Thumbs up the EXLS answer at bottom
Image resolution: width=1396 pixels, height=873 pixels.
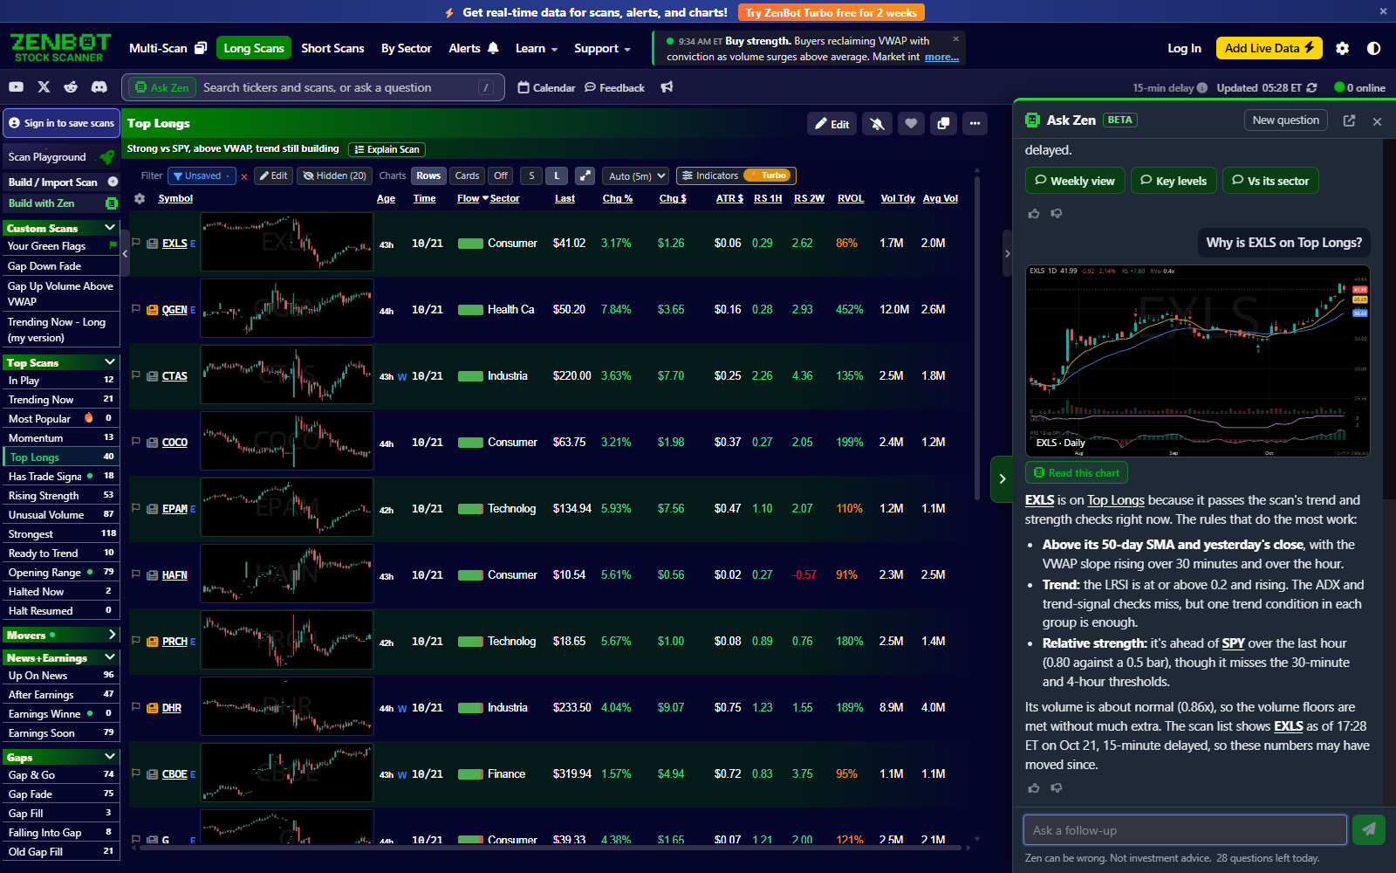pyautogui.click(x=1034, y=787)
